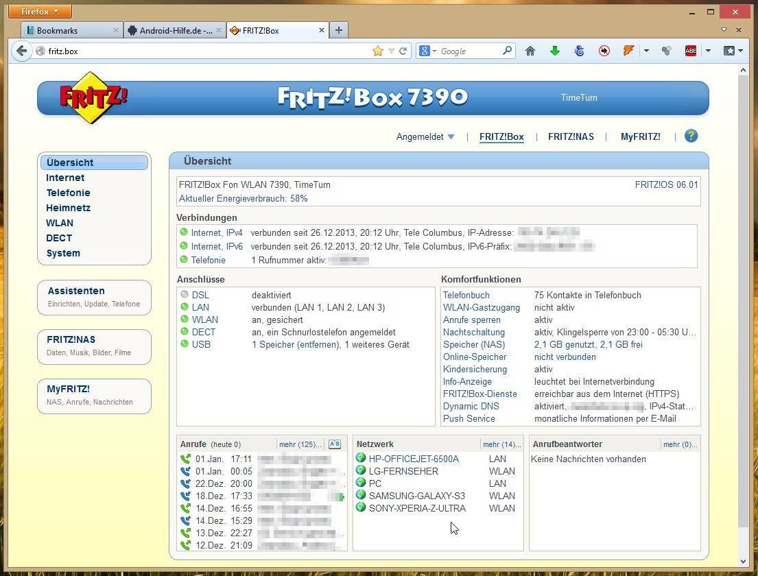Click the green status dot beside Telefonie
Viewport: 758px width, 576px height.
point(184,259)
